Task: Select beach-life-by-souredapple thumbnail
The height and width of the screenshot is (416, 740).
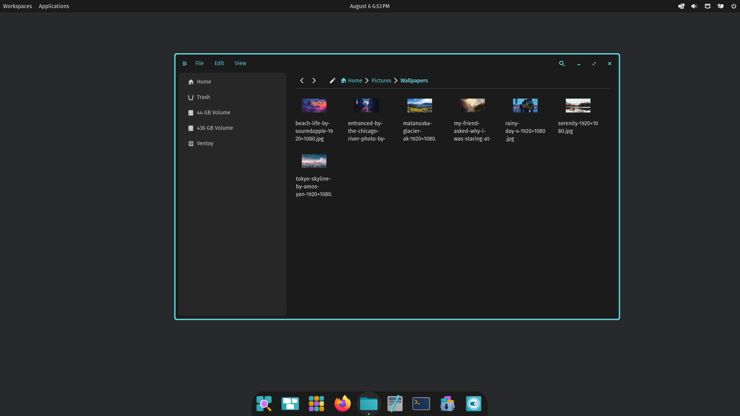Action: [x=314, y=106]
